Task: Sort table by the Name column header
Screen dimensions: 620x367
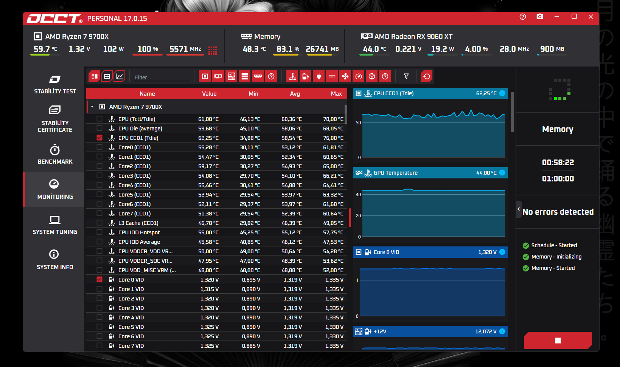Action: click(x=147, y=94)
